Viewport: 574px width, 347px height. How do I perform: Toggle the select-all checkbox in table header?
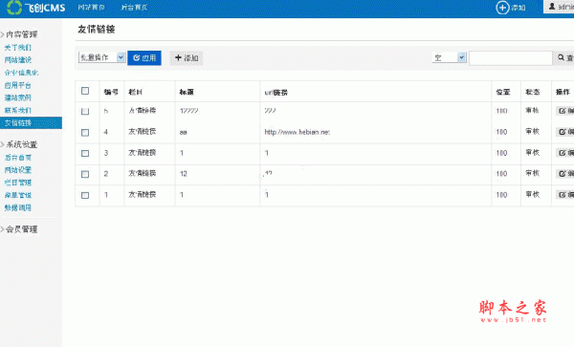click(85, 91)
